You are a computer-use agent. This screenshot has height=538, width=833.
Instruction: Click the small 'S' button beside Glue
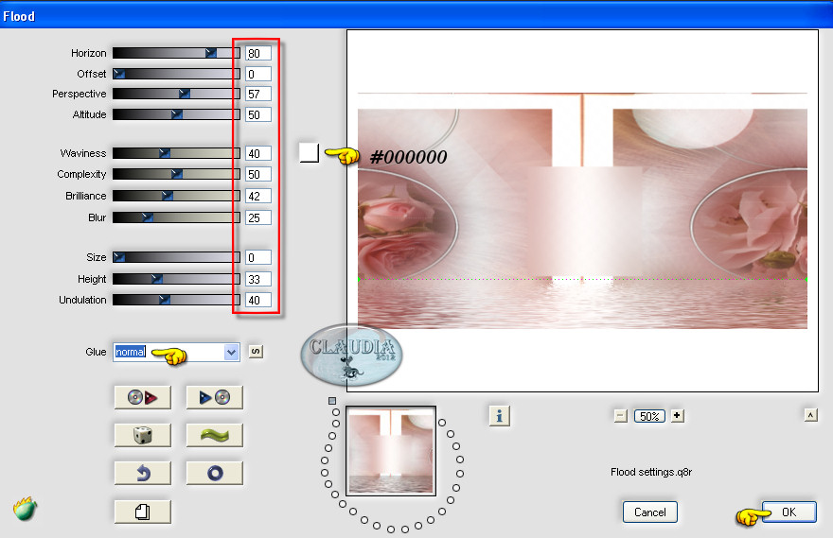(x=256, y=351)
